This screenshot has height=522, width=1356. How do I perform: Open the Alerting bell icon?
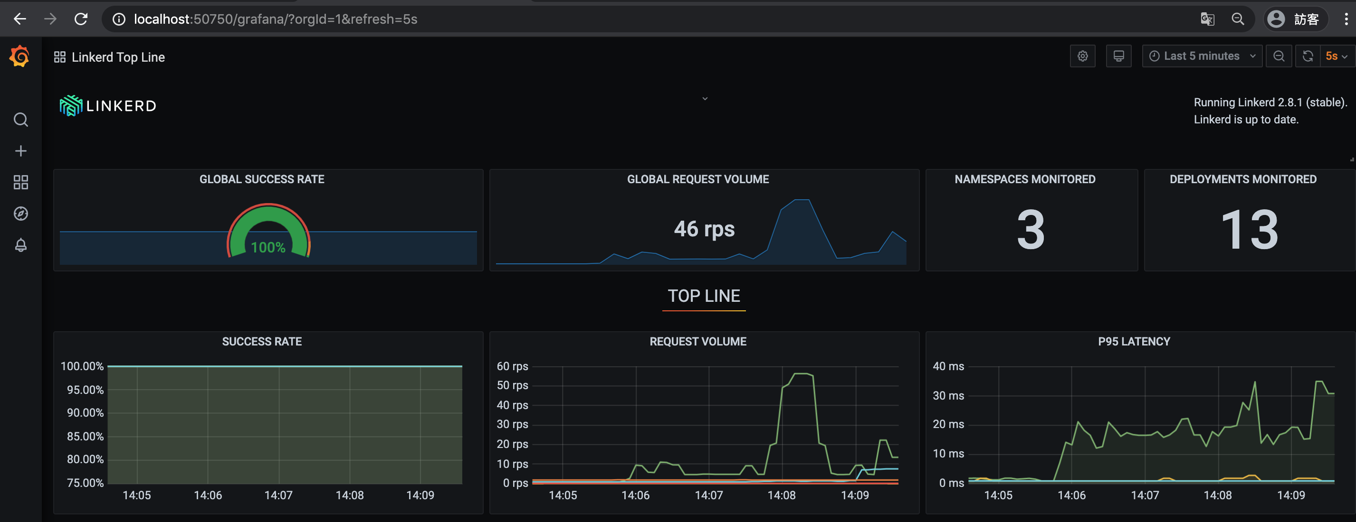point(20,245)
